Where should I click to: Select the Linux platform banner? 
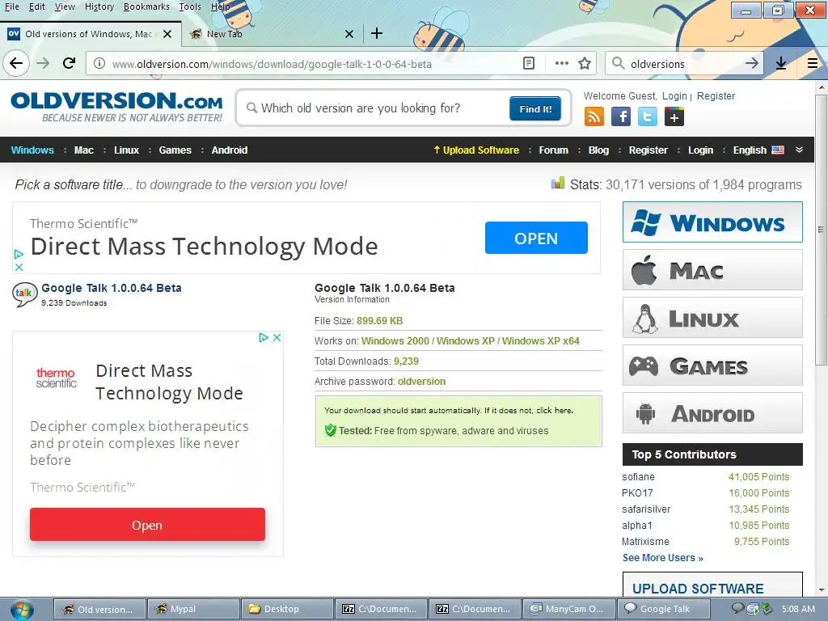[712, 317]
